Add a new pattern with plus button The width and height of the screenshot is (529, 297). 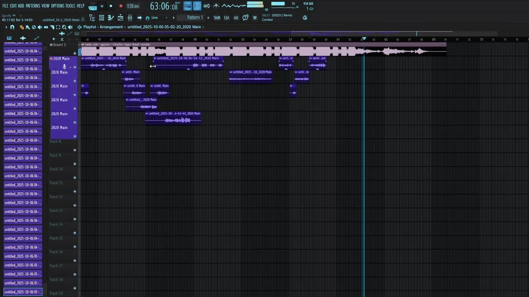pos(208,18)
